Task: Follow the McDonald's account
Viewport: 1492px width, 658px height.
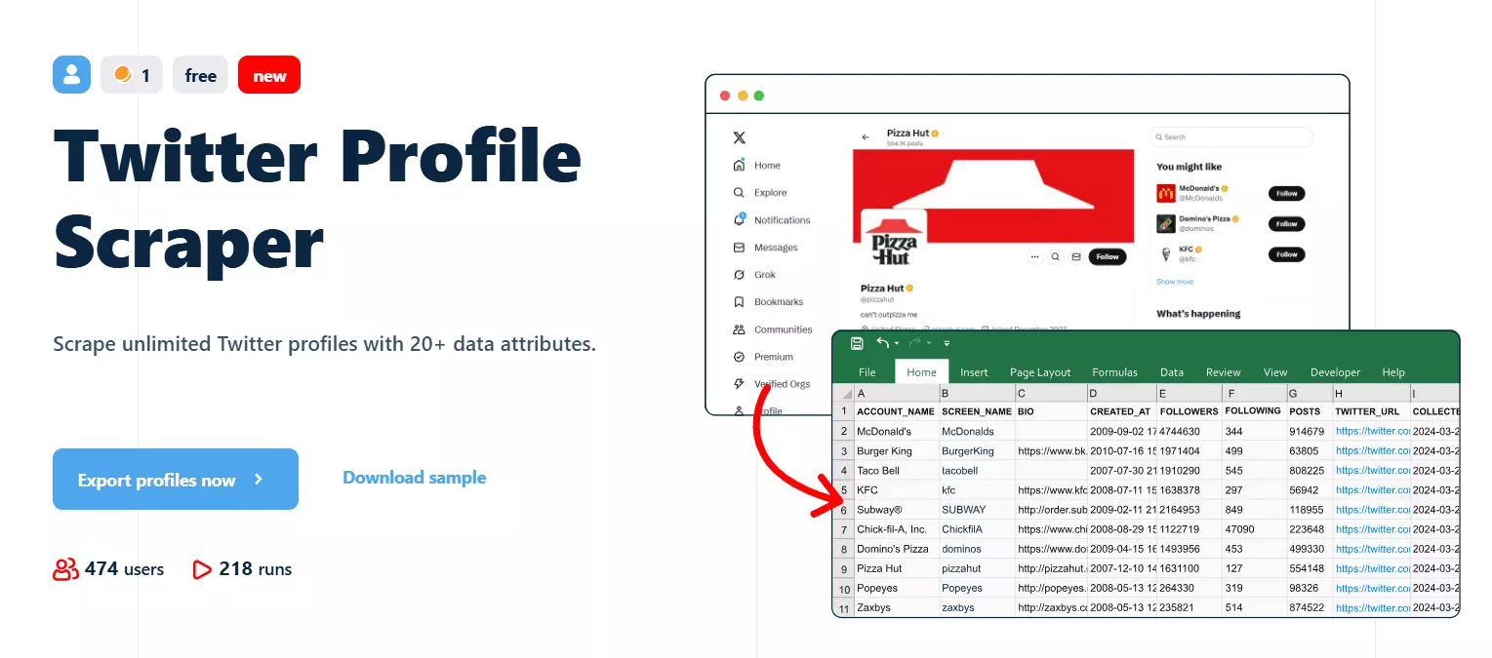Action: [1286, 194]
